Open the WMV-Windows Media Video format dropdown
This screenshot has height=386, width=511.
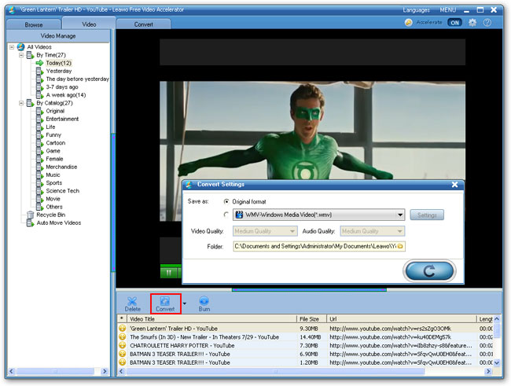[400, 215]
